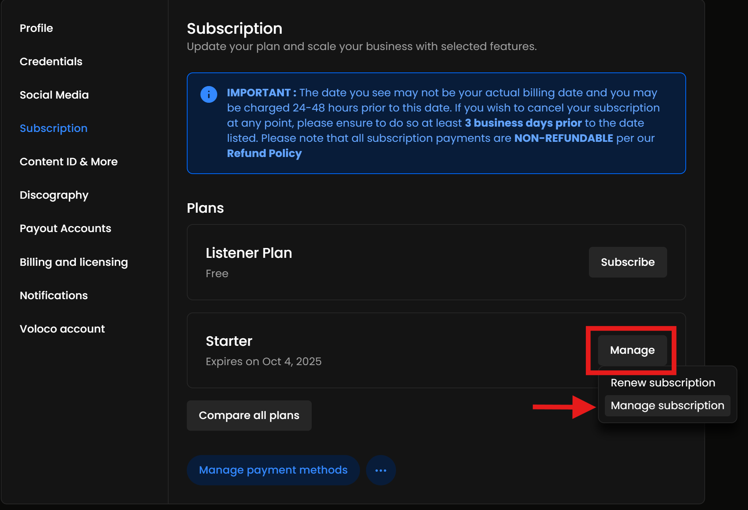Open the Refund Policy link
748x510 pixels.
click(x=264, y=153)
